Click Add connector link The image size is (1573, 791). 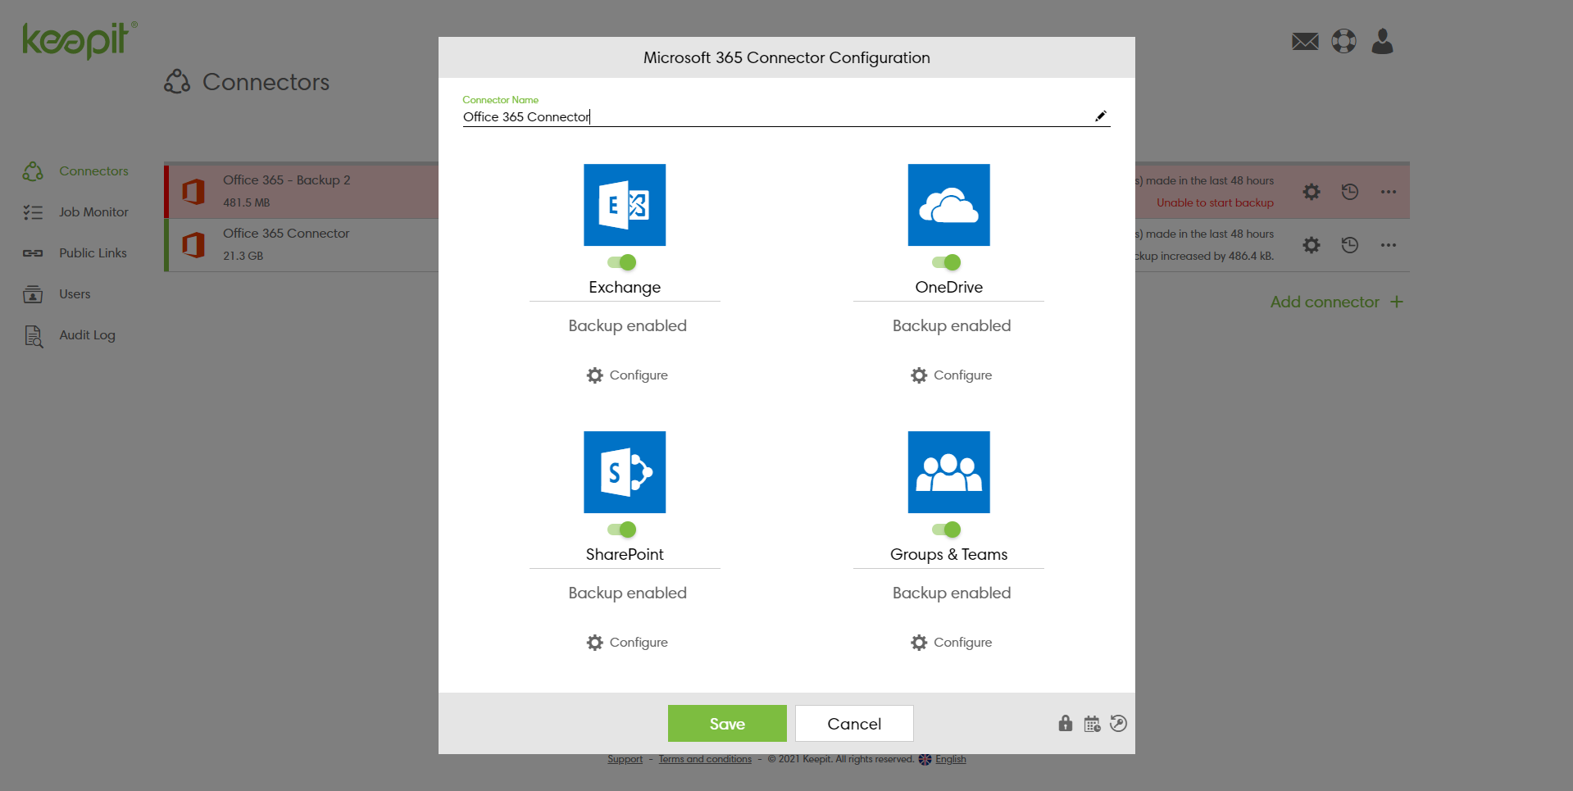pyautogui.click(x=1337, y=302)
